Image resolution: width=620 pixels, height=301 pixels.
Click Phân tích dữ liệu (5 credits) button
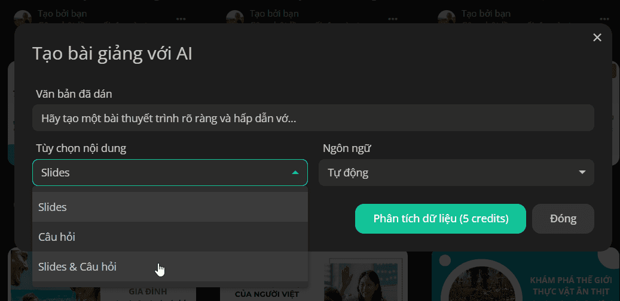coord(441,219)
